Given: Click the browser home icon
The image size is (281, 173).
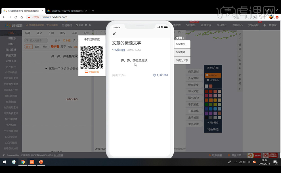Looking at the screenshot, I should [22, 17].
